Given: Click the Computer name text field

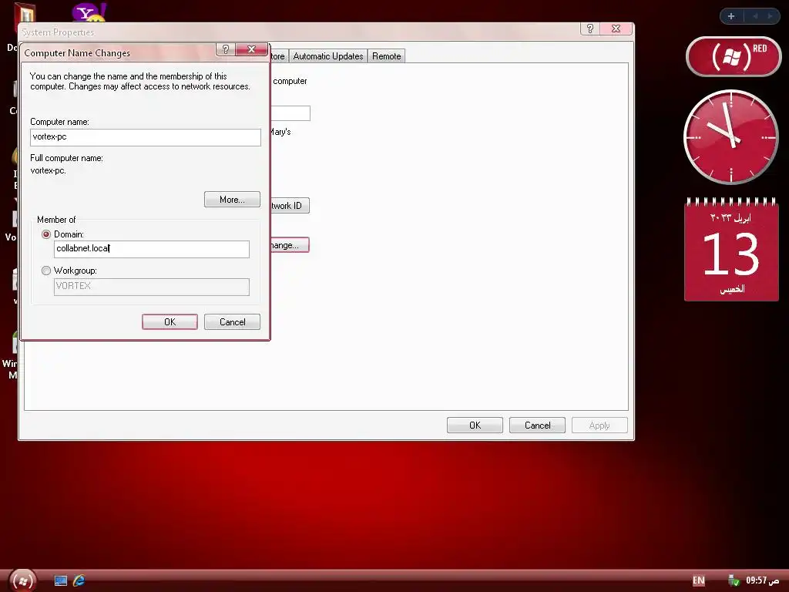Looking at the screenshot, I should click(x=146, y=137).
